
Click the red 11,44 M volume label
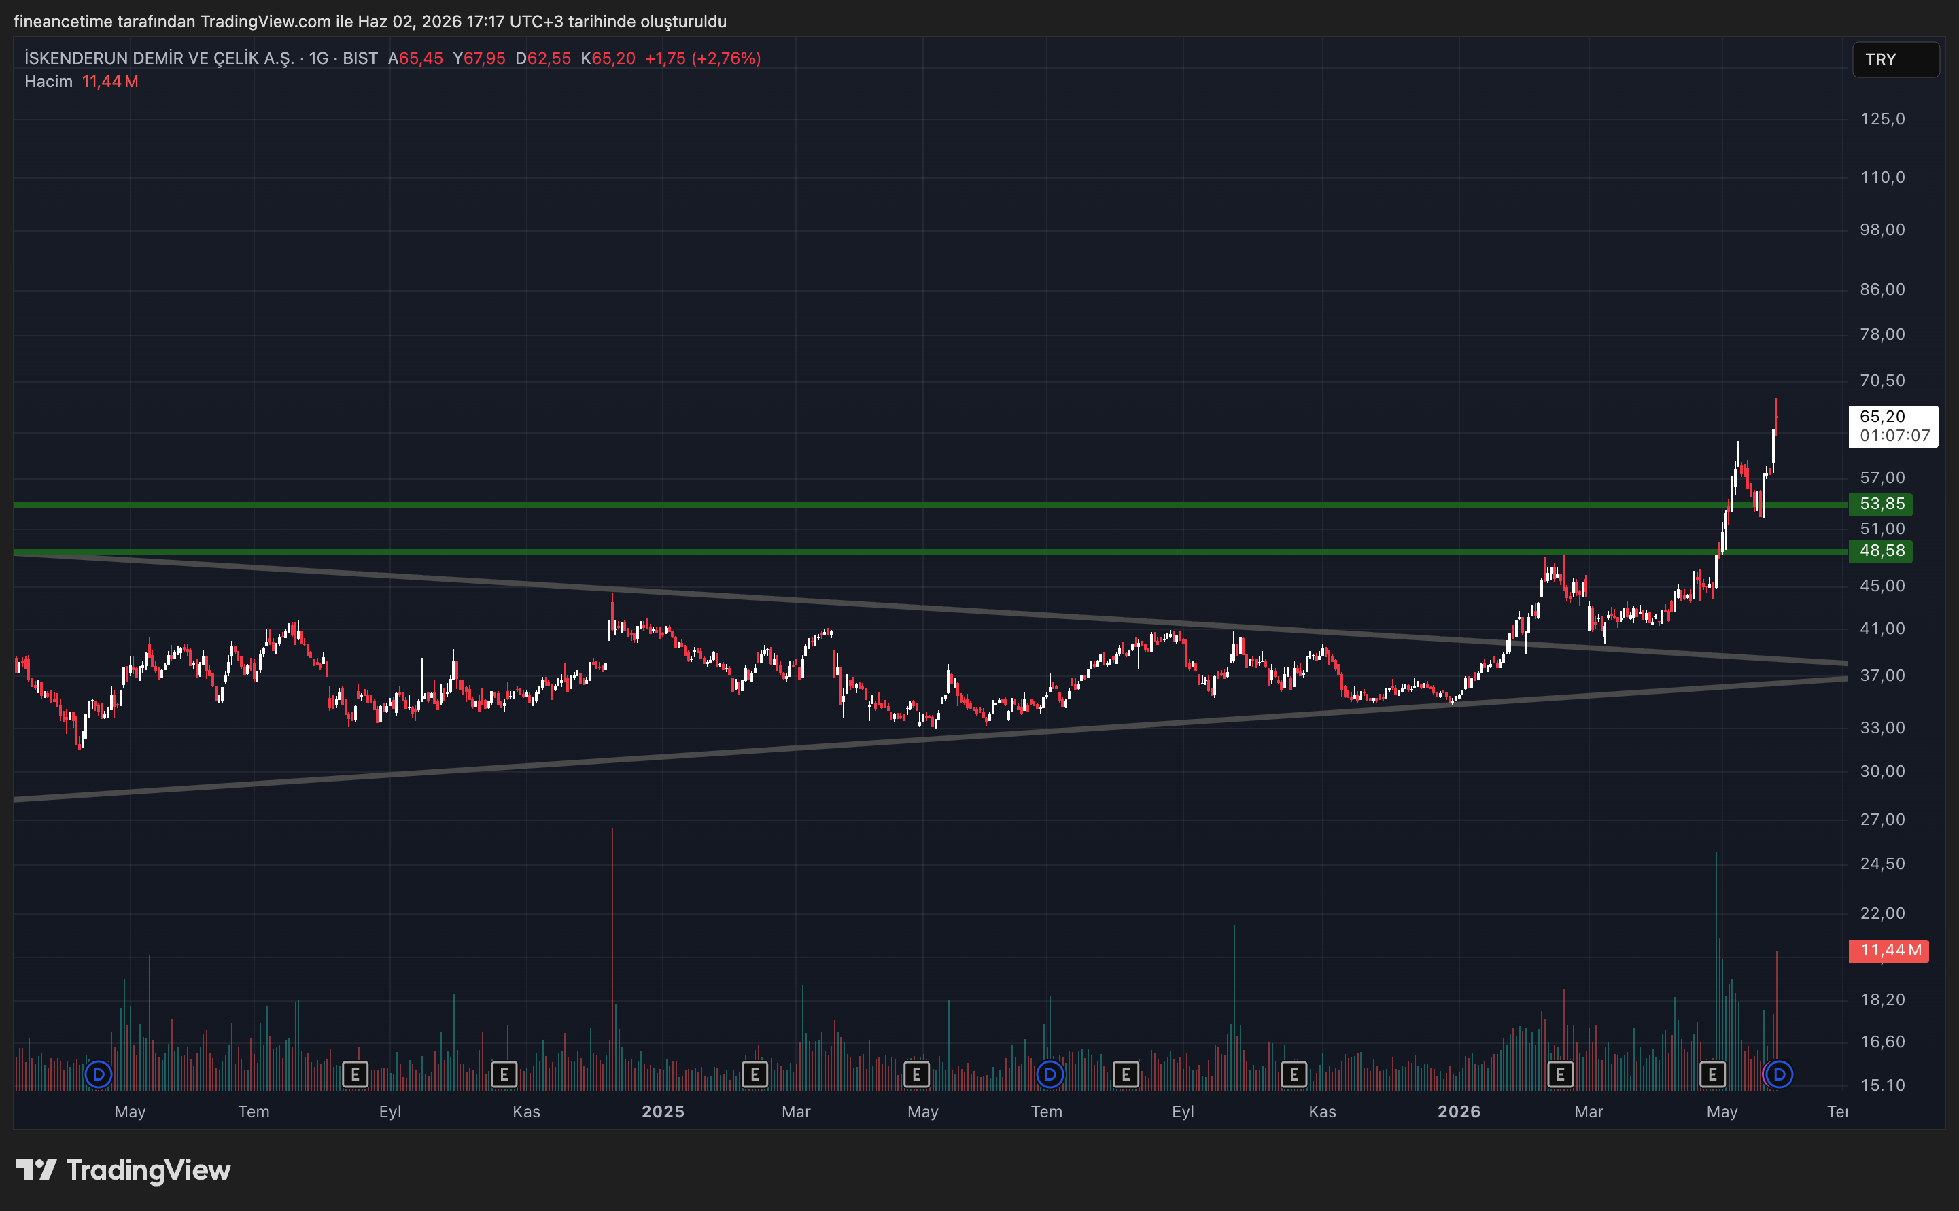(x=1888, y=951)
